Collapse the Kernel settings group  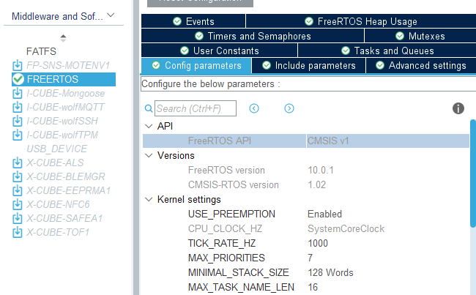[x=149, y=200]
